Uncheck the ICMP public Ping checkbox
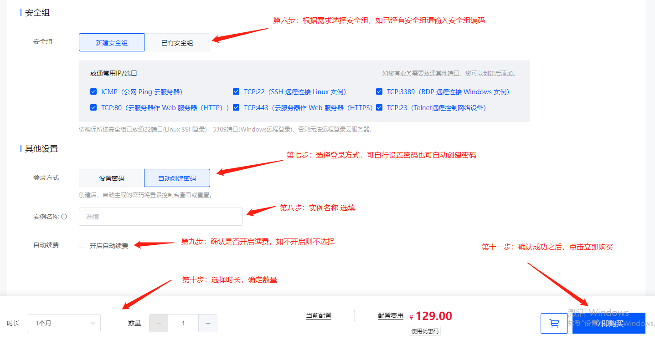The image size is (655, 350). pyautogui.click(x=93, y=91)
